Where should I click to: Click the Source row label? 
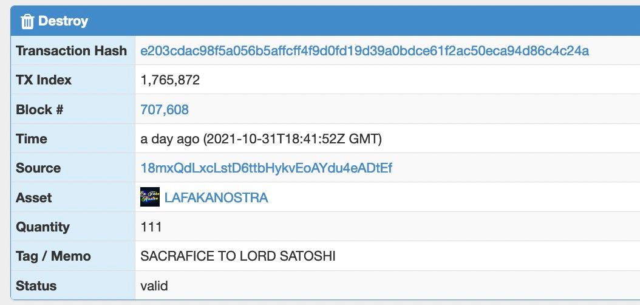tap(38, 168)
